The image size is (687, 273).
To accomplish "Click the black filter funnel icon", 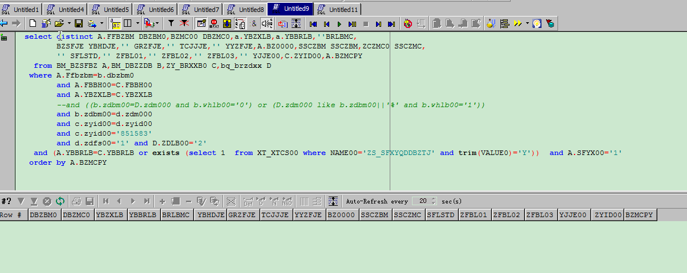I will pyautogui.click(x=171, y=23).
